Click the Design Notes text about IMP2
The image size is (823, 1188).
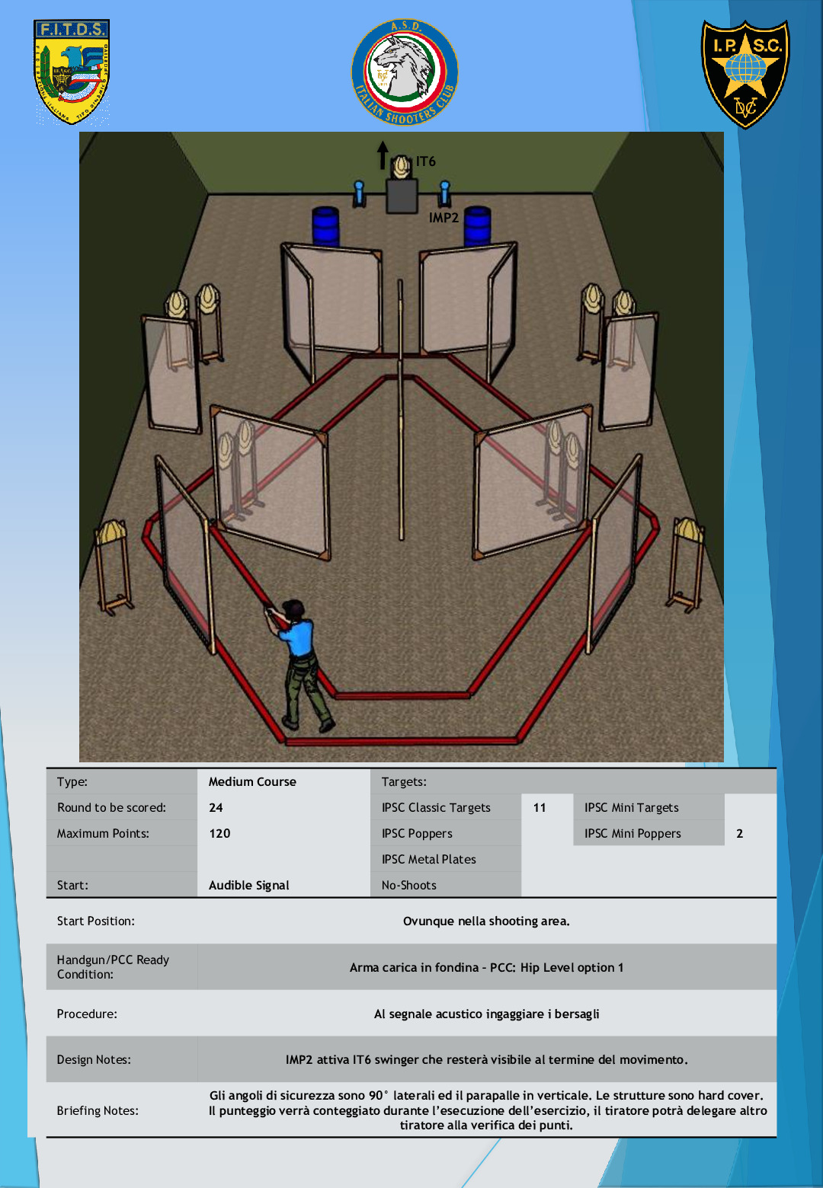click(x=486, y=1060)
